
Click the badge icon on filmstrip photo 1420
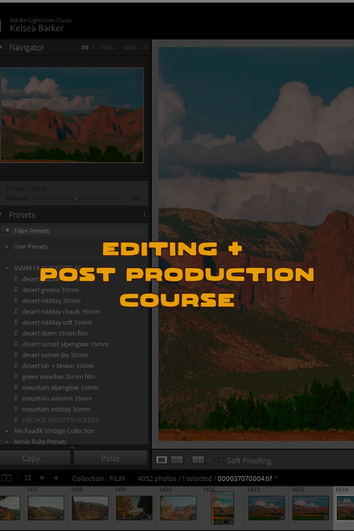(193, 517)
